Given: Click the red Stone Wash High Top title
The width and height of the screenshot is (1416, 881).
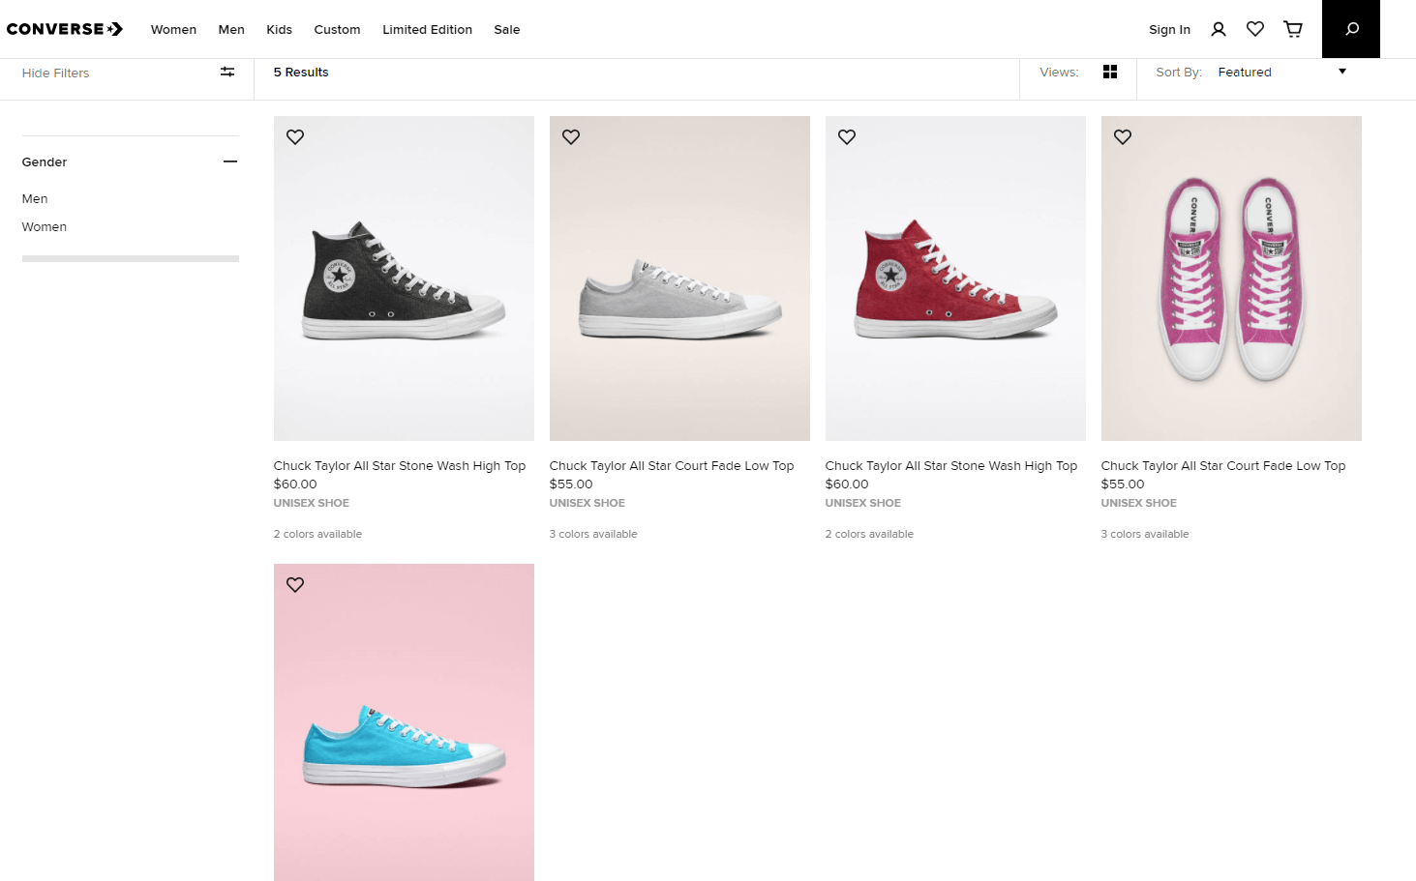Looking at the screenshot, I should [x=951, y=465].
